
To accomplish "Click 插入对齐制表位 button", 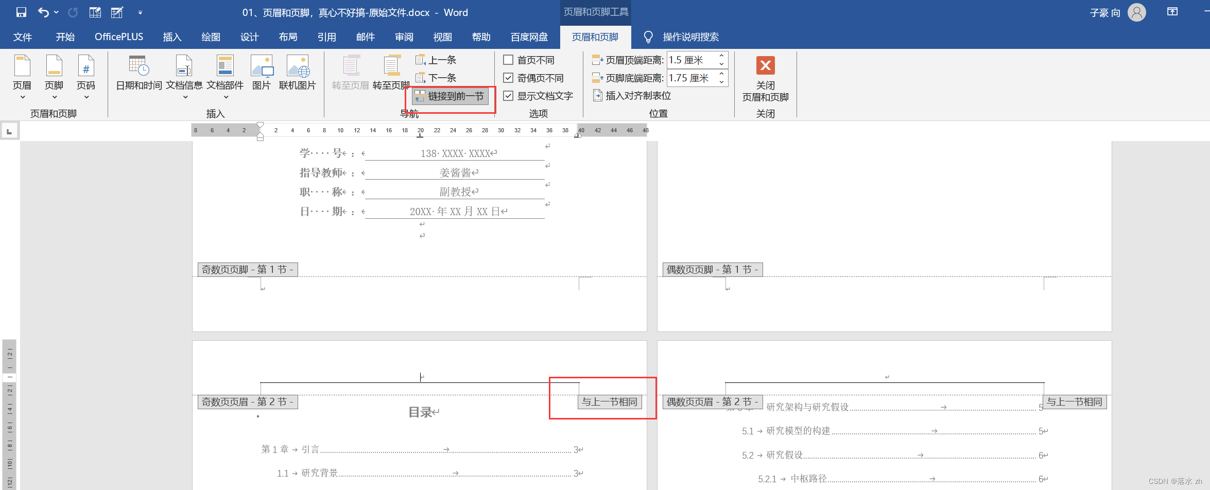I will [632, 96].
